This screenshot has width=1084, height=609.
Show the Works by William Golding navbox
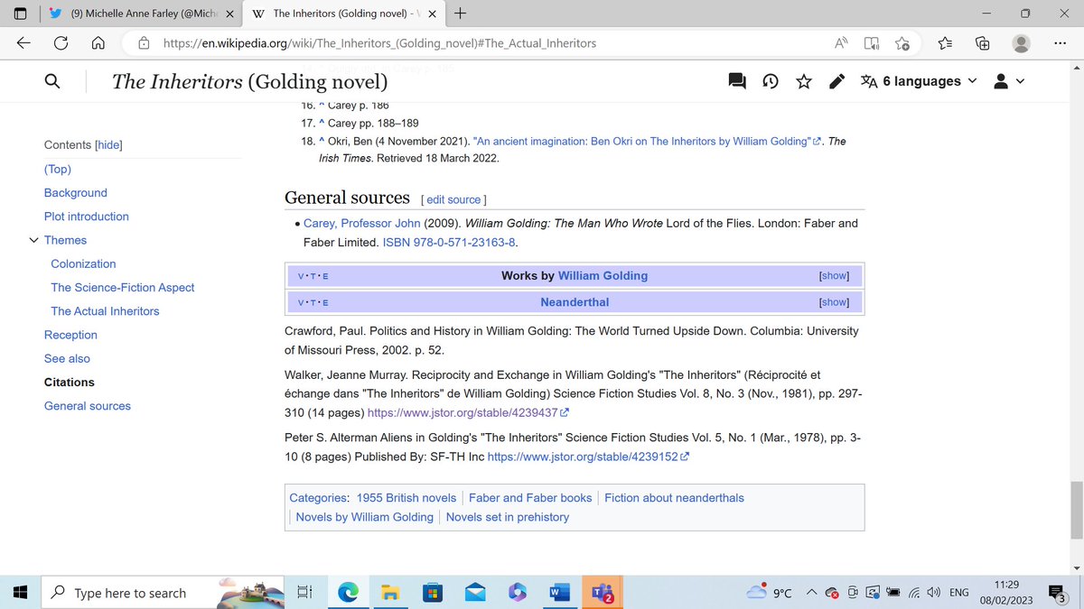[x=834, y=275]
